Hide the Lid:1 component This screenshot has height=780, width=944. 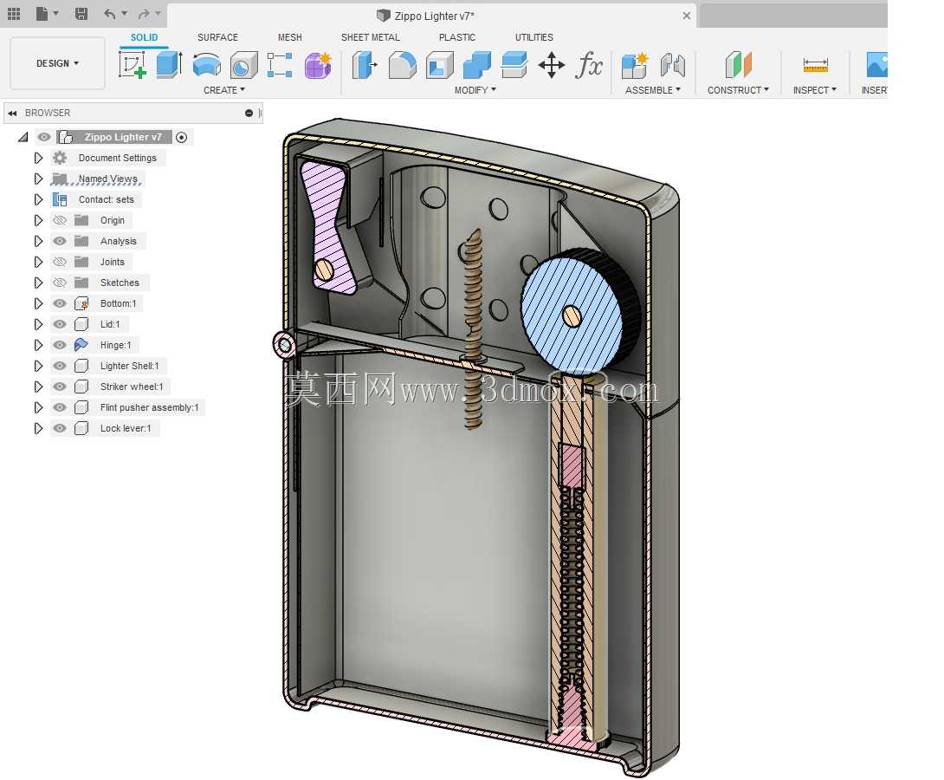click(x=60, y=324)
